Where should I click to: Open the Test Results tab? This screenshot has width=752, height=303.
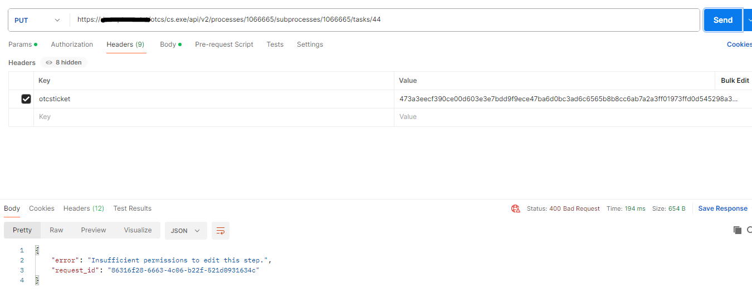pos(133,208)
